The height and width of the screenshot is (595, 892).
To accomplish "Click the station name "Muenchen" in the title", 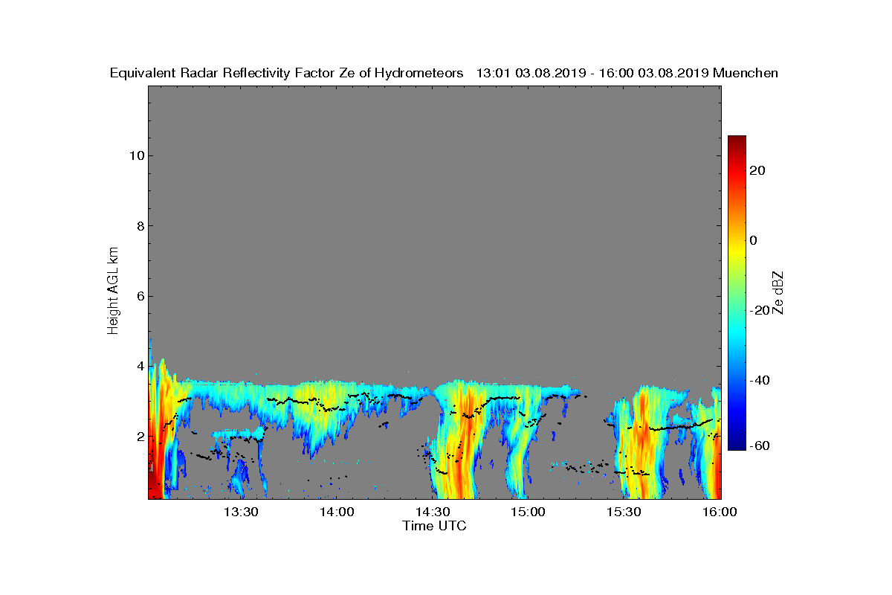I will 746,74.
